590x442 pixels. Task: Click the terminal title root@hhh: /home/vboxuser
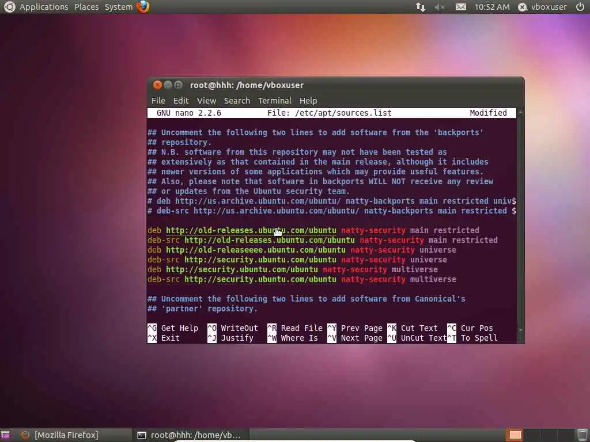(x=247, y=85)
